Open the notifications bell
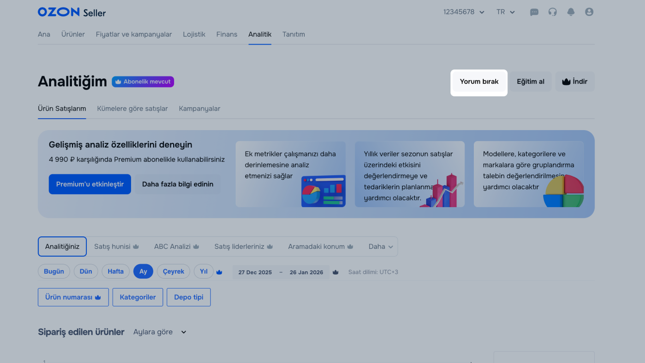Image resolution: width=645 pixels, height=363 pixels. pos(571,12)
